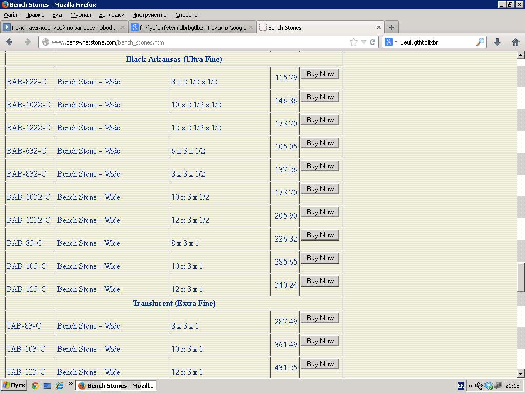
Task: Open a new tab with plus button
Action: pos(391,27)
